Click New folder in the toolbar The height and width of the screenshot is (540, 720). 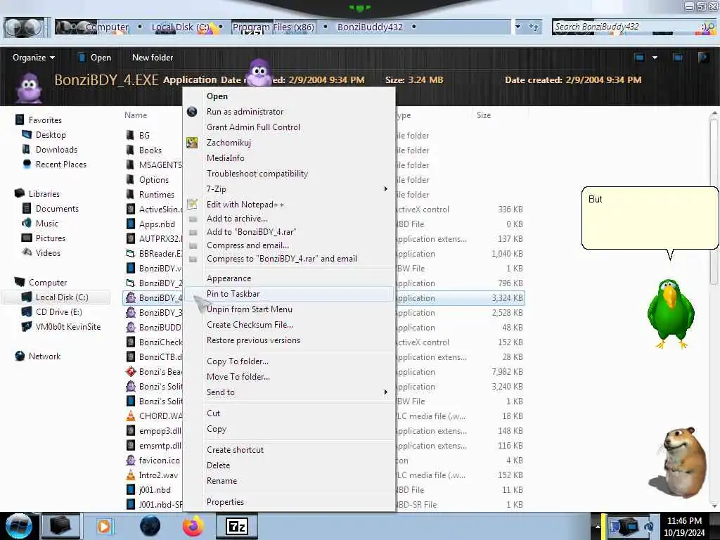coord(153,58)
